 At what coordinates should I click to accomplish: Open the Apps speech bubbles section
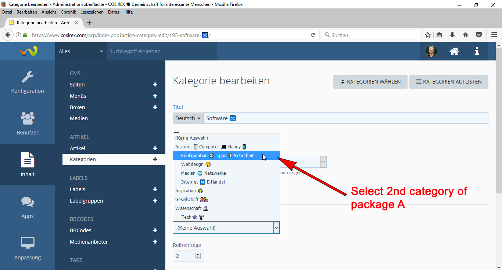pos(28,207)
